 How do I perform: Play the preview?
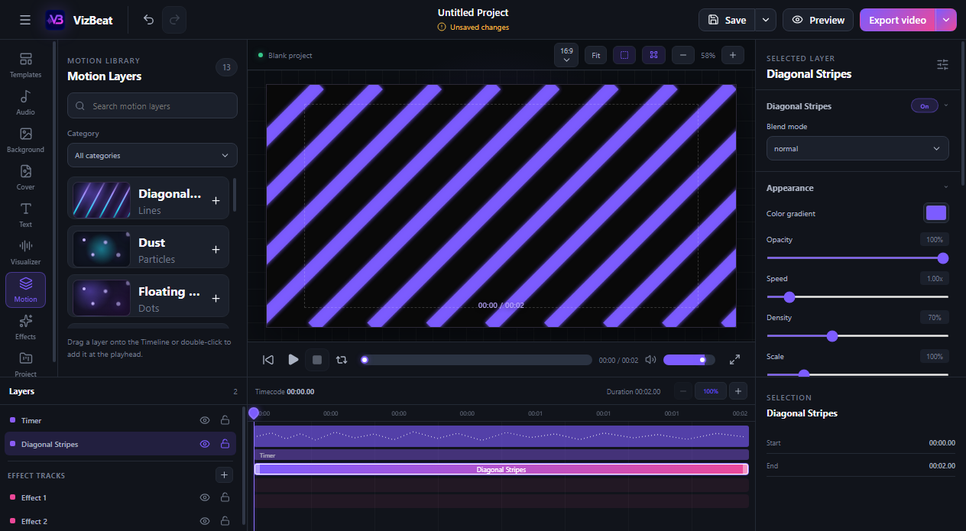click(x=293, y=359)
